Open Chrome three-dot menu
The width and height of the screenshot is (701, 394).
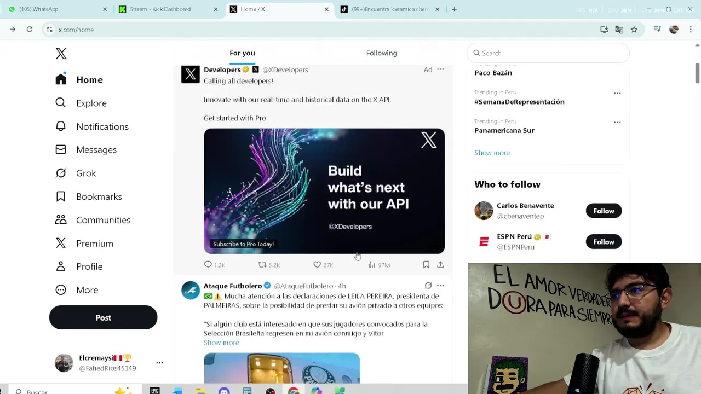click(691, 30)
